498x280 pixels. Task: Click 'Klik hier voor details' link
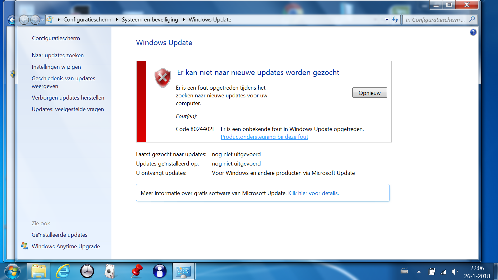tap(313, 193)
